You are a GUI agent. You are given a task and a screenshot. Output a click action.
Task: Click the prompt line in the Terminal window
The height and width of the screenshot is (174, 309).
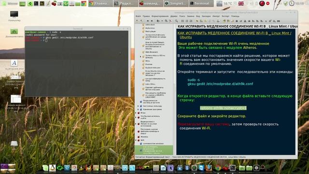(36, 40)
